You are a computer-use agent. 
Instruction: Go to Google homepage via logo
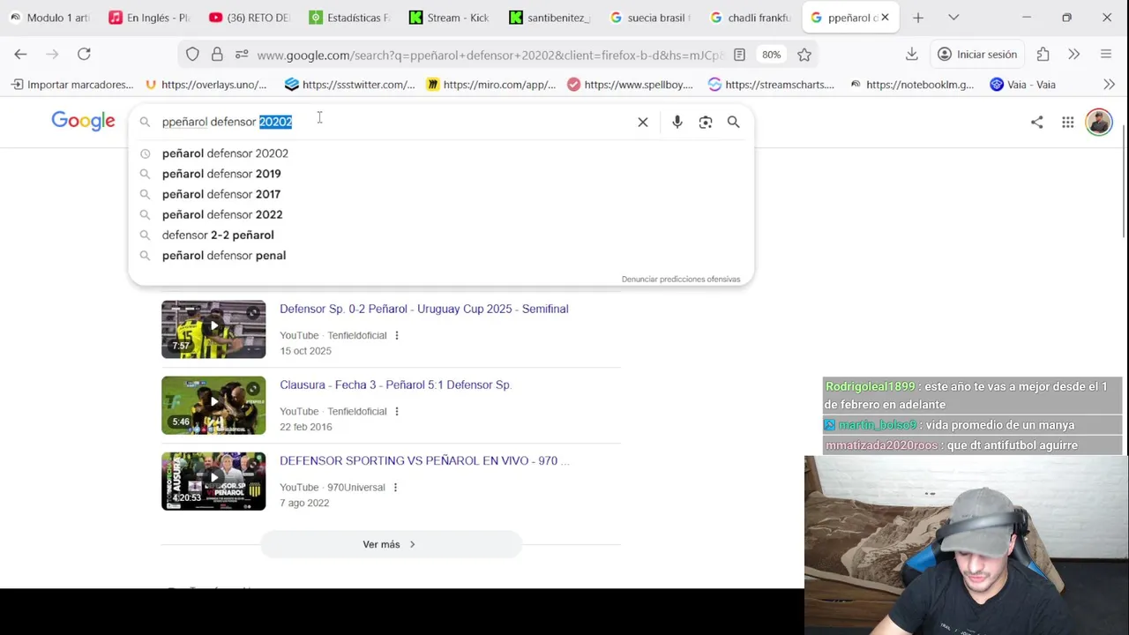[83, 122]
